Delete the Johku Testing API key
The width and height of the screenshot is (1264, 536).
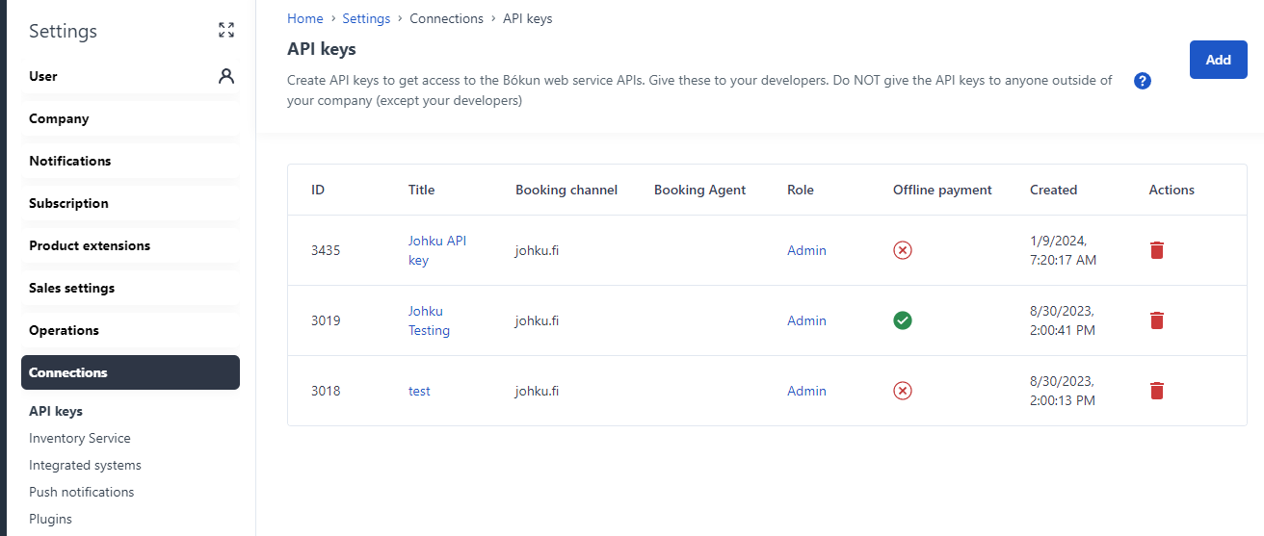(x=1157, y=320)
